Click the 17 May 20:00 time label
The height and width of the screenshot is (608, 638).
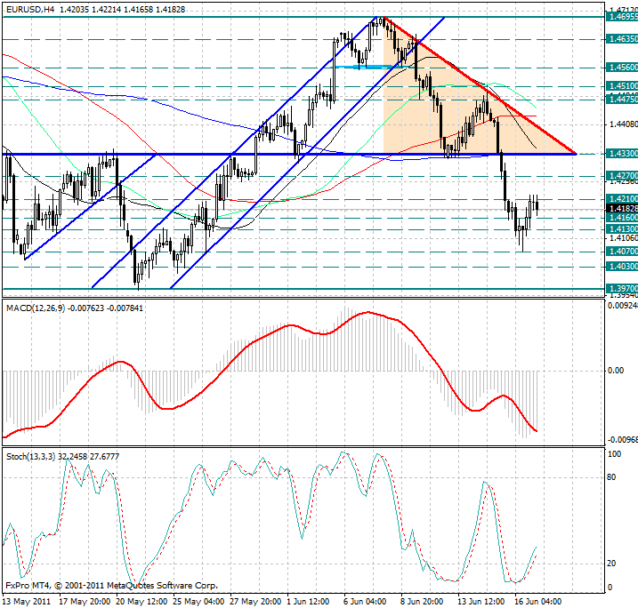tap(85, 602)
